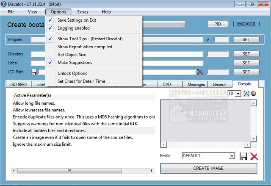Click log box scroll right arrow

coord(247,144)
